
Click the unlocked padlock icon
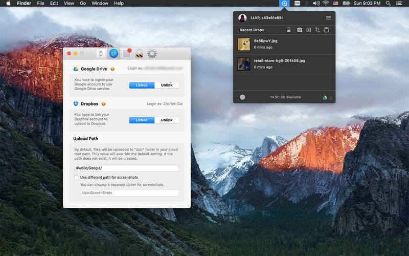tap(289, 30)
